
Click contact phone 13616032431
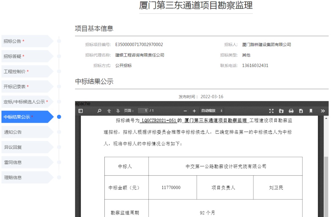tap(255, 66)
